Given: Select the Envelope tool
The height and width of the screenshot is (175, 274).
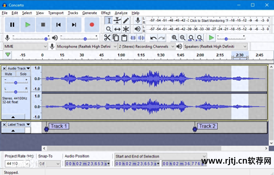Looking at the screenshot, I should tap(117, 21).
